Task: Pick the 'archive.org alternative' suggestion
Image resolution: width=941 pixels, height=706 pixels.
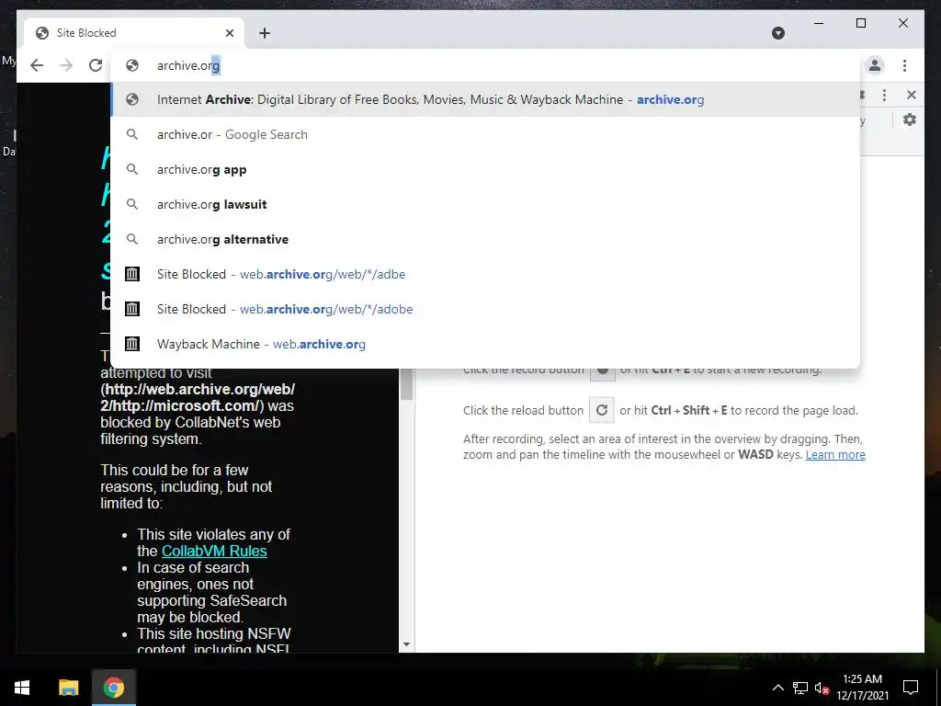Action: (485, 239)
